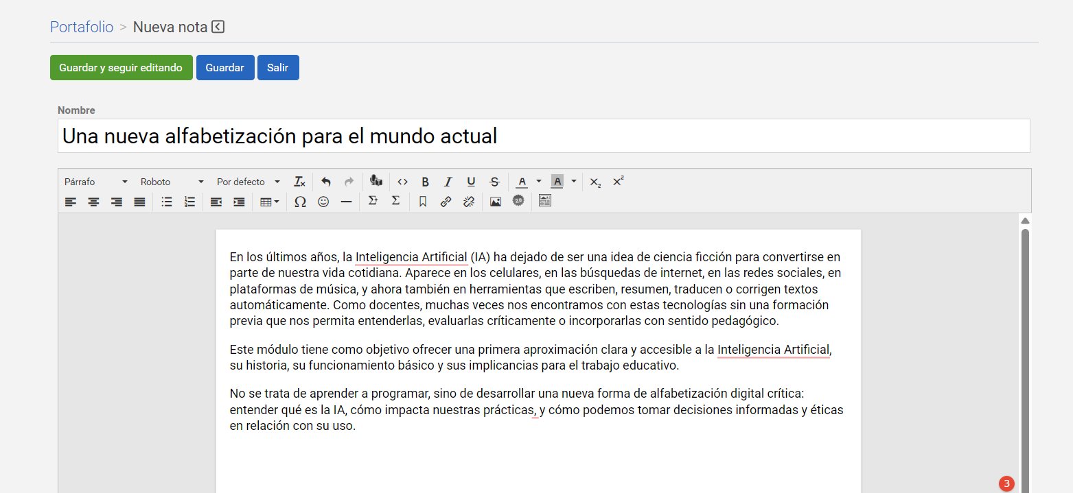1073x493 pixels.
Task: Justify the text
Action: click(139, 202)
